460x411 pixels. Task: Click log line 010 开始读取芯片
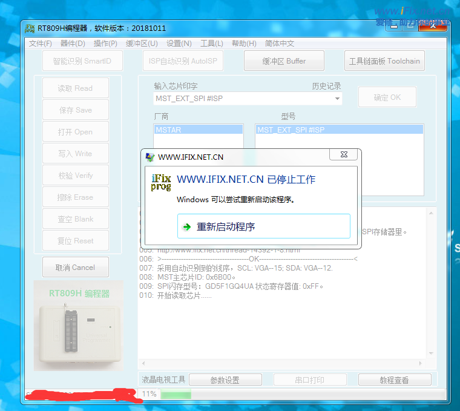(x=176, y=295)
